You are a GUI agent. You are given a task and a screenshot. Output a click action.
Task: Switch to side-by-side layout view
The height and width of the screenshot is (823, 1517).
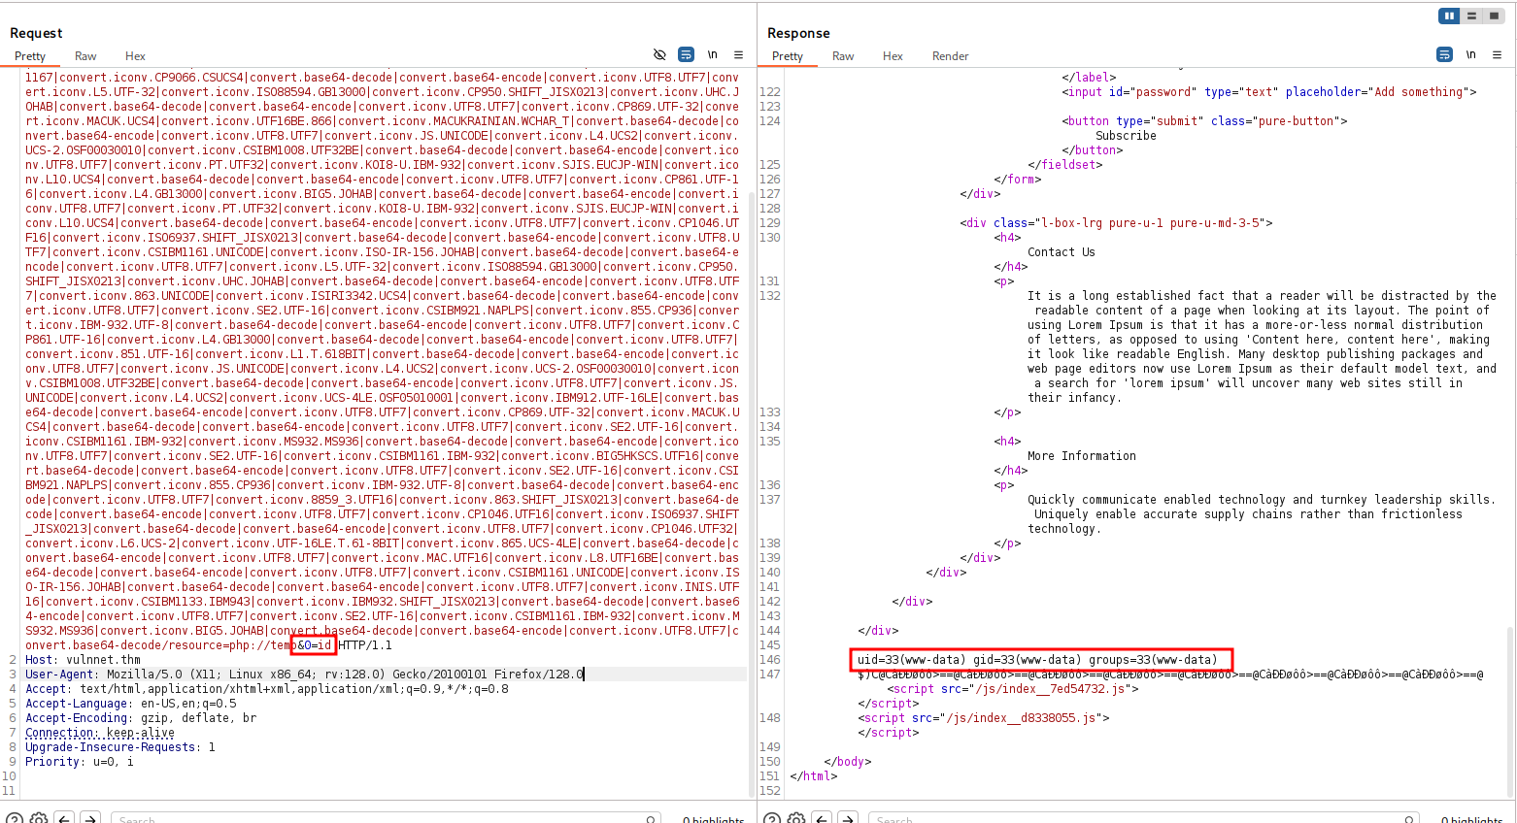1449,16
